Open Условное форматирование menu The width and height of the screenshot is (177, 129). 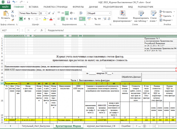[123, 16]
